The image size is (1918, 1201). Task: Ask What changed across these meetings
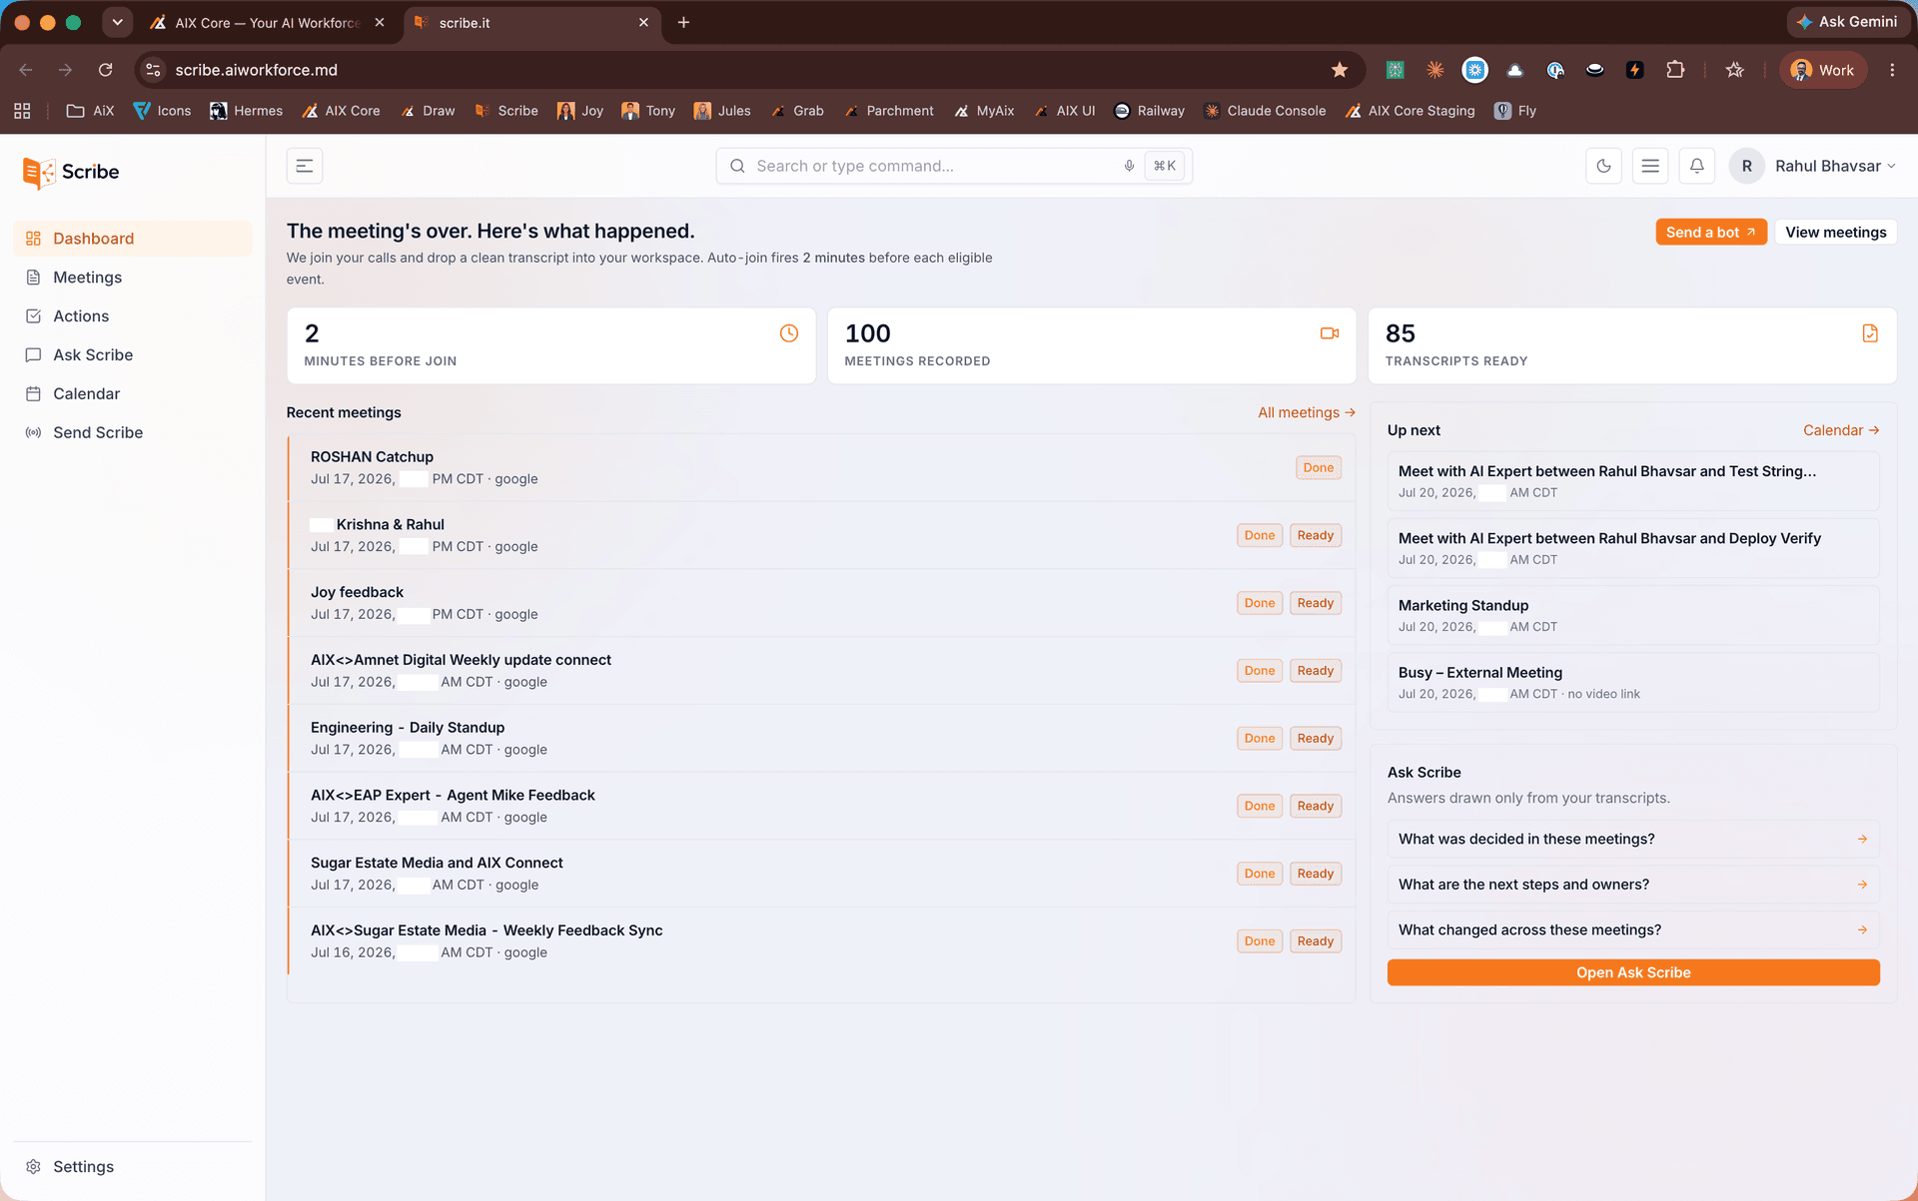coord(1633,930)
